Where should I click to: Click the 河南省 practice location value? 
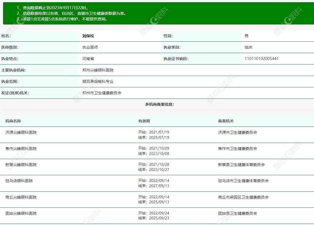pos(88,59)
